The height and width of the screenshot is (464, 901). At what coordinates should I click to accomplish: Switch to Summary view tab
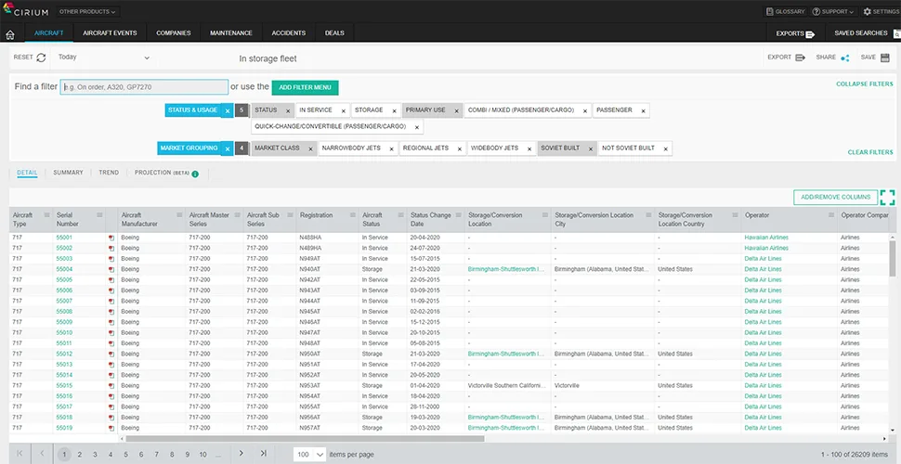click(69, 173)
